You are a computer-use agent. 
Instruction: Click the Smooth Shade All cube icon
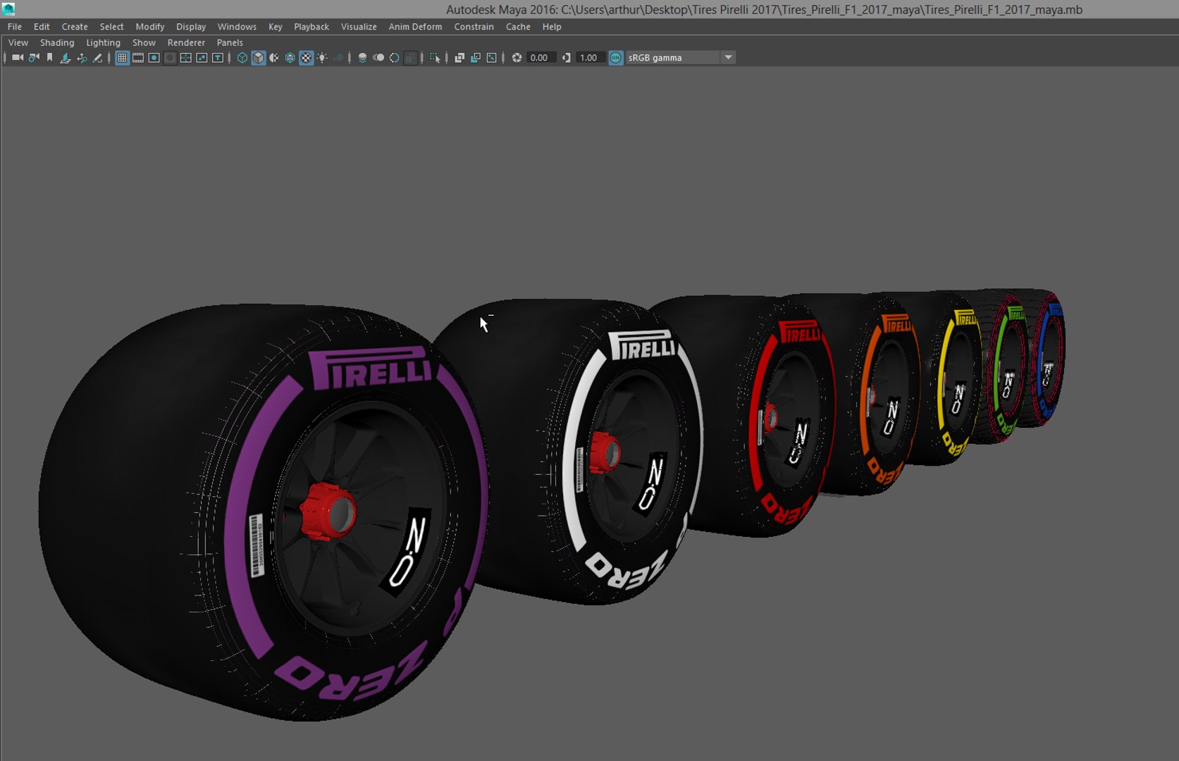[x=259, y=58]
